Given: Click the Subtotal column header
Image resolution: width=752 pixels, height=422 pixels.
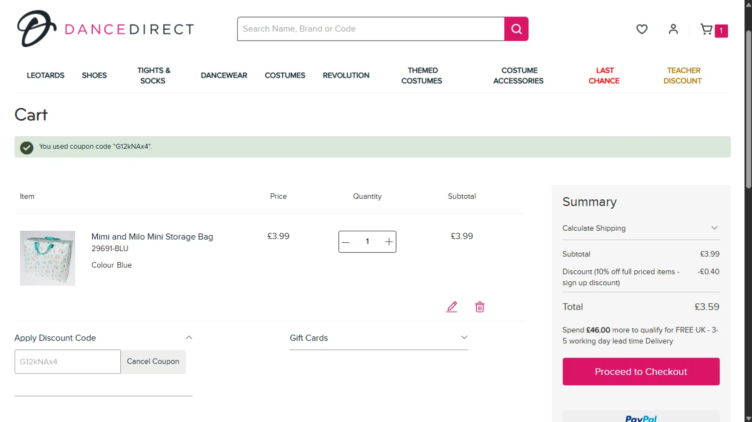Looking at the screenshot, I should [462, 196].
